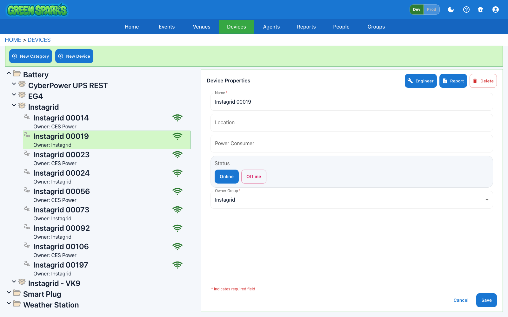Screen dimensions: 508x317
Task: Focus the Location input field
Action: pos(352,123)
